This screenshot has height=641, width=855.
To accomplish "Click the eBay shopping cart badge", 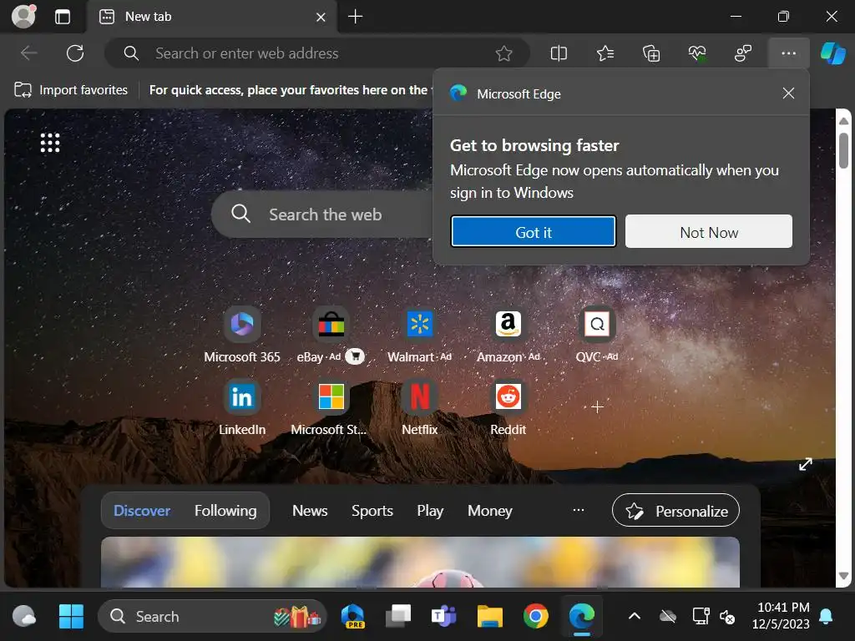I will point(355,356).
